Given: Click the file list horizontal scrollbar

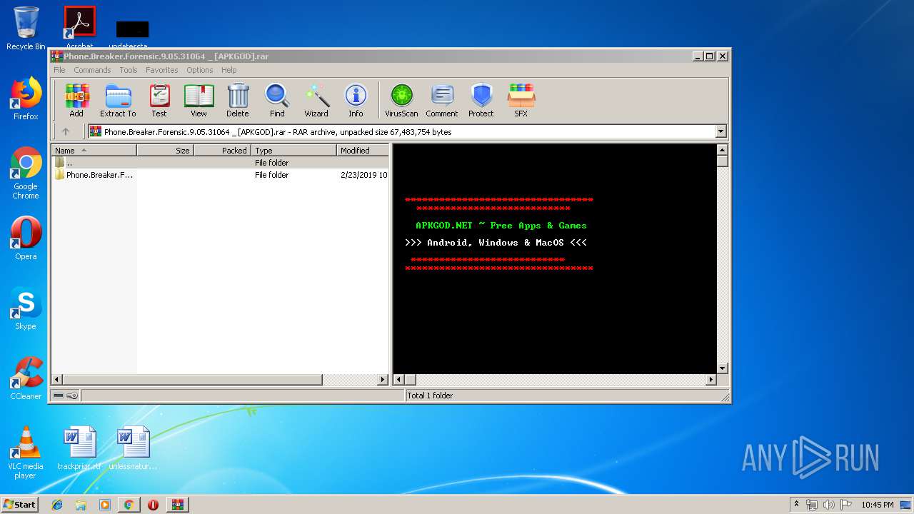Looking at the screenshot, I should tap(193, 380).
